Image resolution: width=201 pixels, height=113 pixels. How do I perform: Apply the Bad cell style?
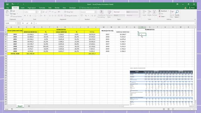click(x=132, y=12)
